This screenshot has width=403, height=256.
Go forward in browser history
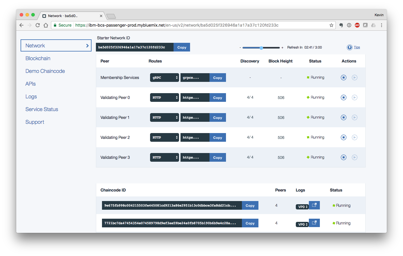[30, 25]
